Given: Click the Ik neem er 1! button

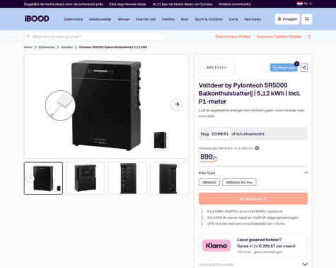Looking at the screenshot, I should point(253,199).
